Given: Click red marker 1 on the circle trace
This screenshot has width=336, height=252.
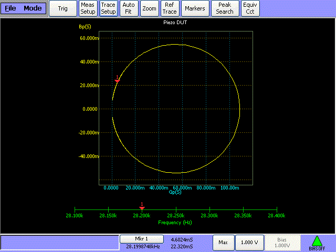Looking at the screenshot, I should point(117,79).
